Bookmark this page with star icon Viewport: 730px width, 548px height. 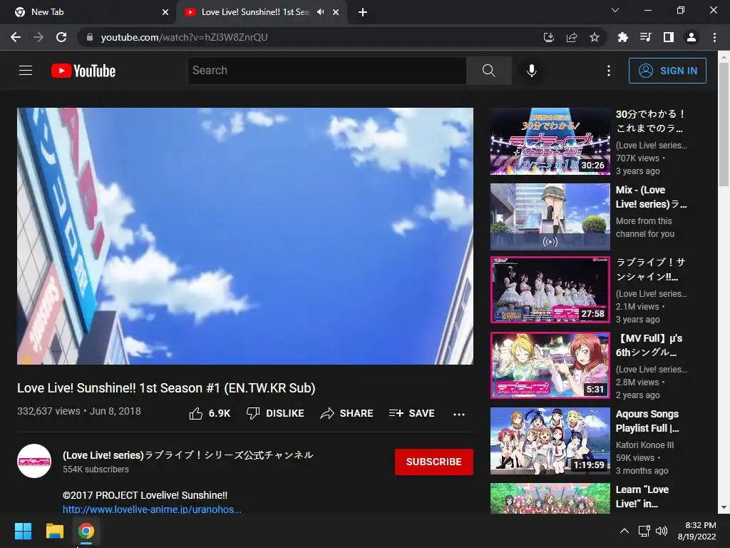(x=595, y=37)
